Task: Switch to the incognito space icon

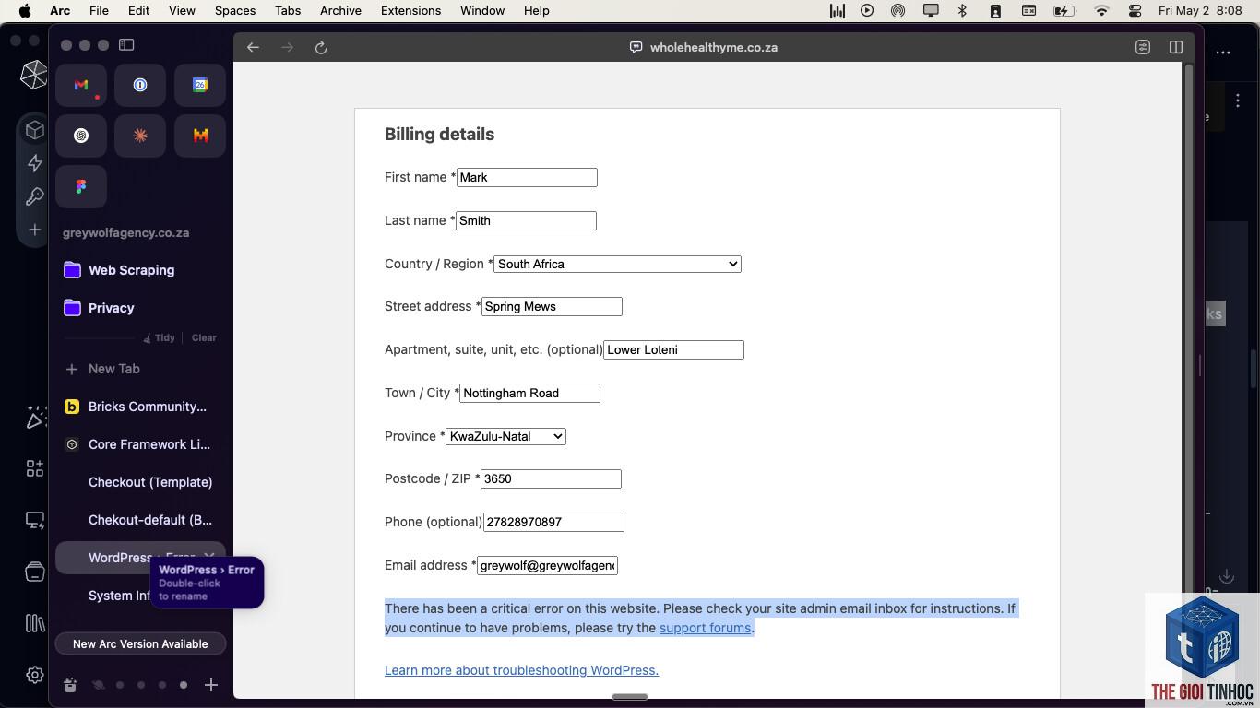Action: (x=98, y=685)
